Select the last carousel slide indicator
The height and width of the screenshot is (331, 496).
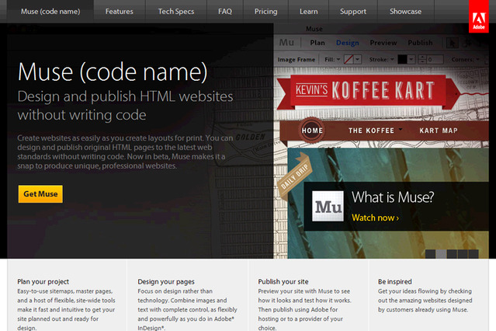(473, 254)
